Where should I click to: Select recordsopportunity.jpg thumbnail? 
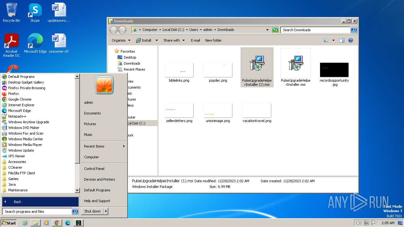[x=334, y=74]
